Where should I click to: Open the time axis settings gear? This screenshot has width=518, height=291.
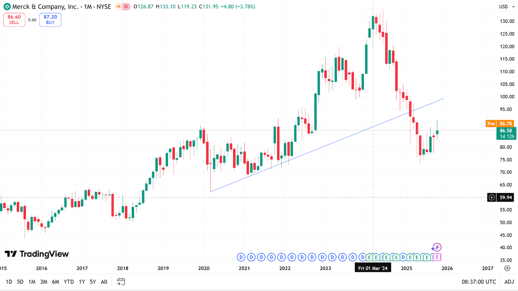(x=507, y=268)
